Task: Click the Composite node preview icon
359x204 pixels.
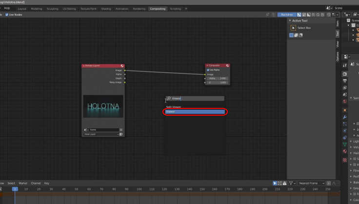Action: pyautogui.click(x=228, y=65)
